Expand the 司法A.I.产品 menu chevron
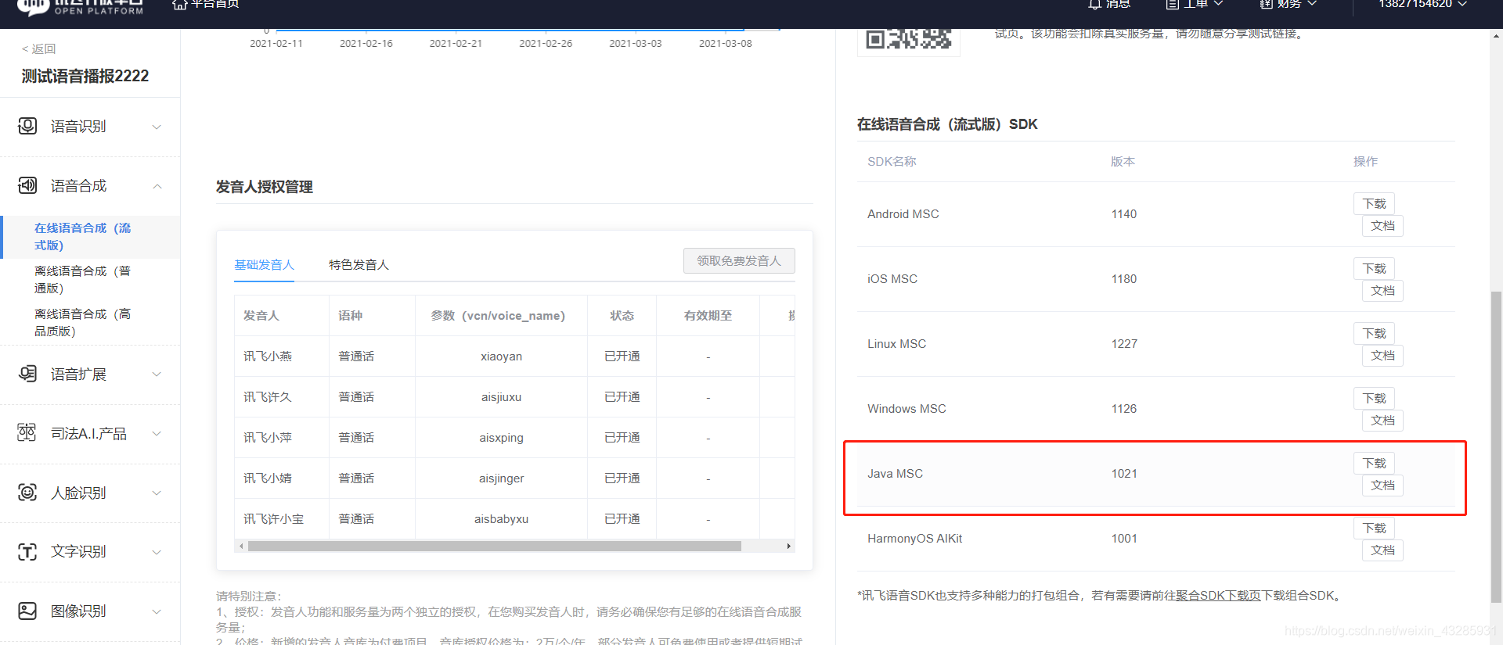The image size is (1503, 645). click(157, 433)
